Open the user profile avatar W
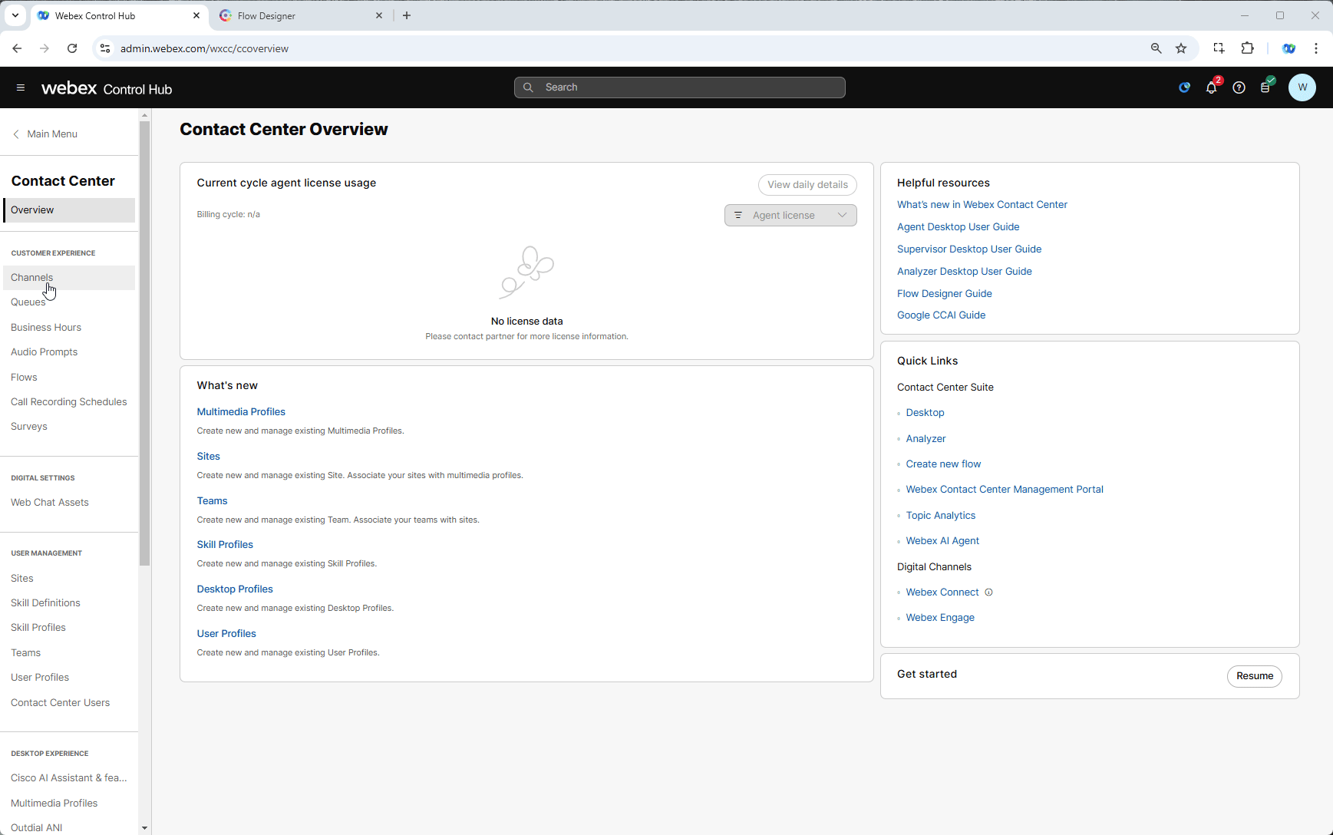The height and width of the screenshot is (835, 1333). 1302,87
